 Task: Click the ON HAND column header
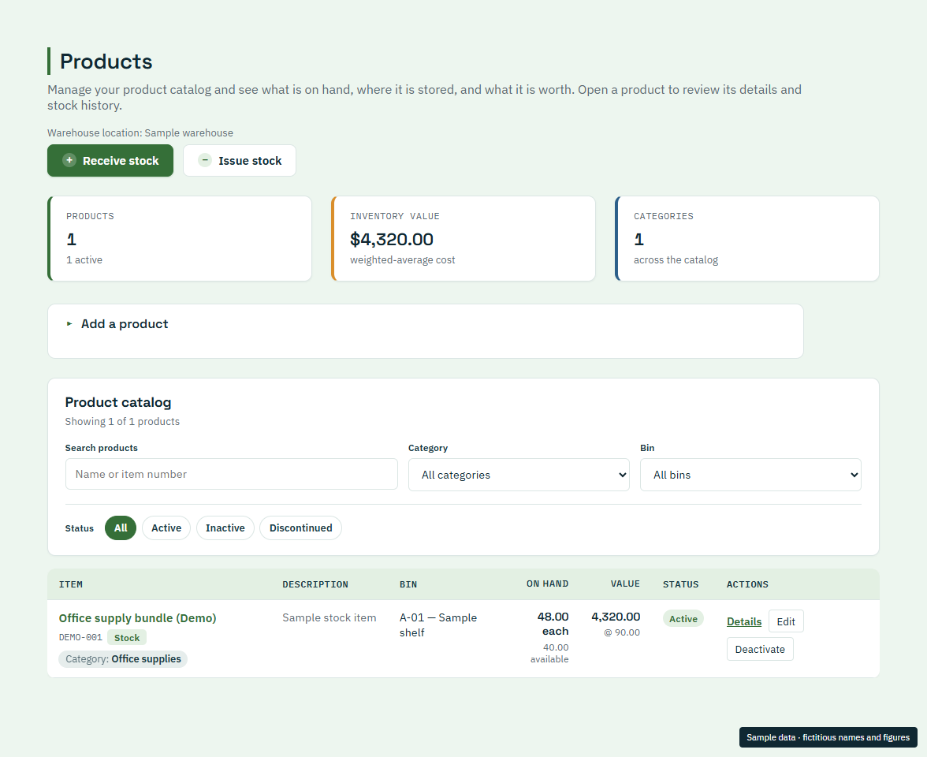(547, 584)
